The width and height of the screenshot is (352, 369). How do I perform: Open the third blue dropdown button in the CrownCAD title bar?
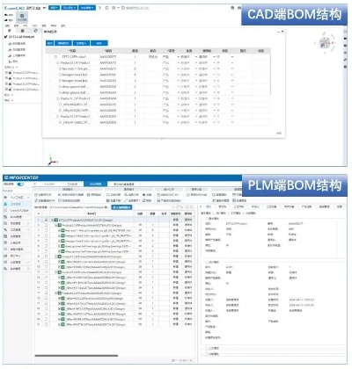(87, 8)
